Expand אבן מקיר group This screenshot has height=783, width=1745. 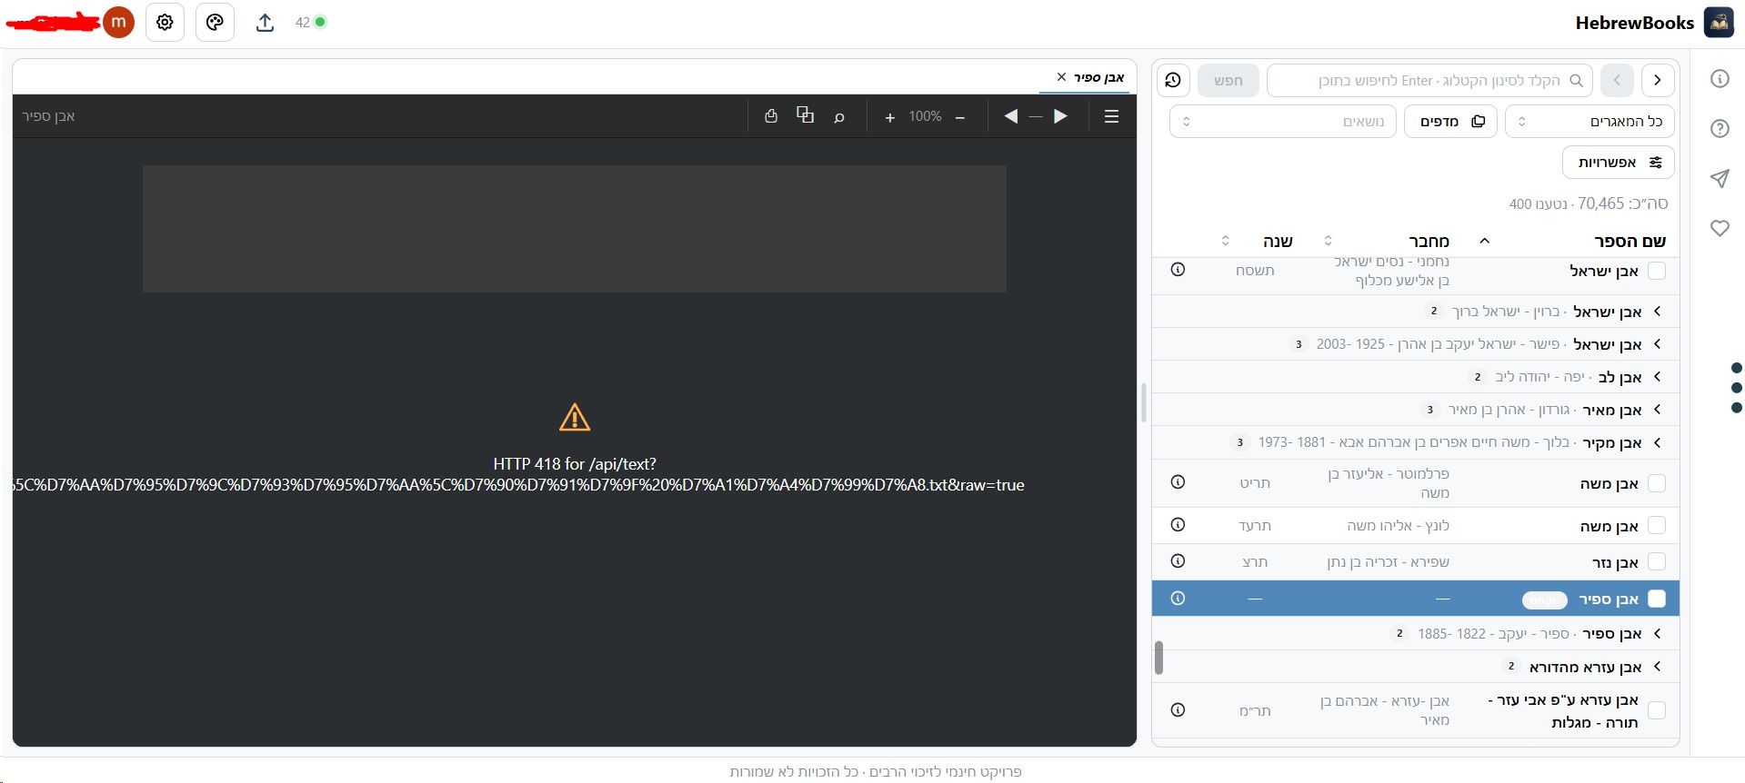tap(1657, 442)
